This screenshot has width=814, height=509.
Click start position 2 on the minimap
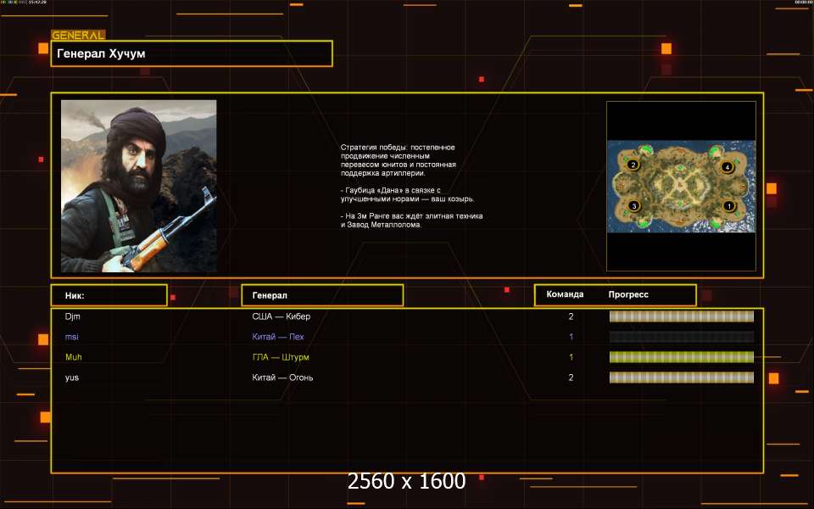[x=633, y=165]
